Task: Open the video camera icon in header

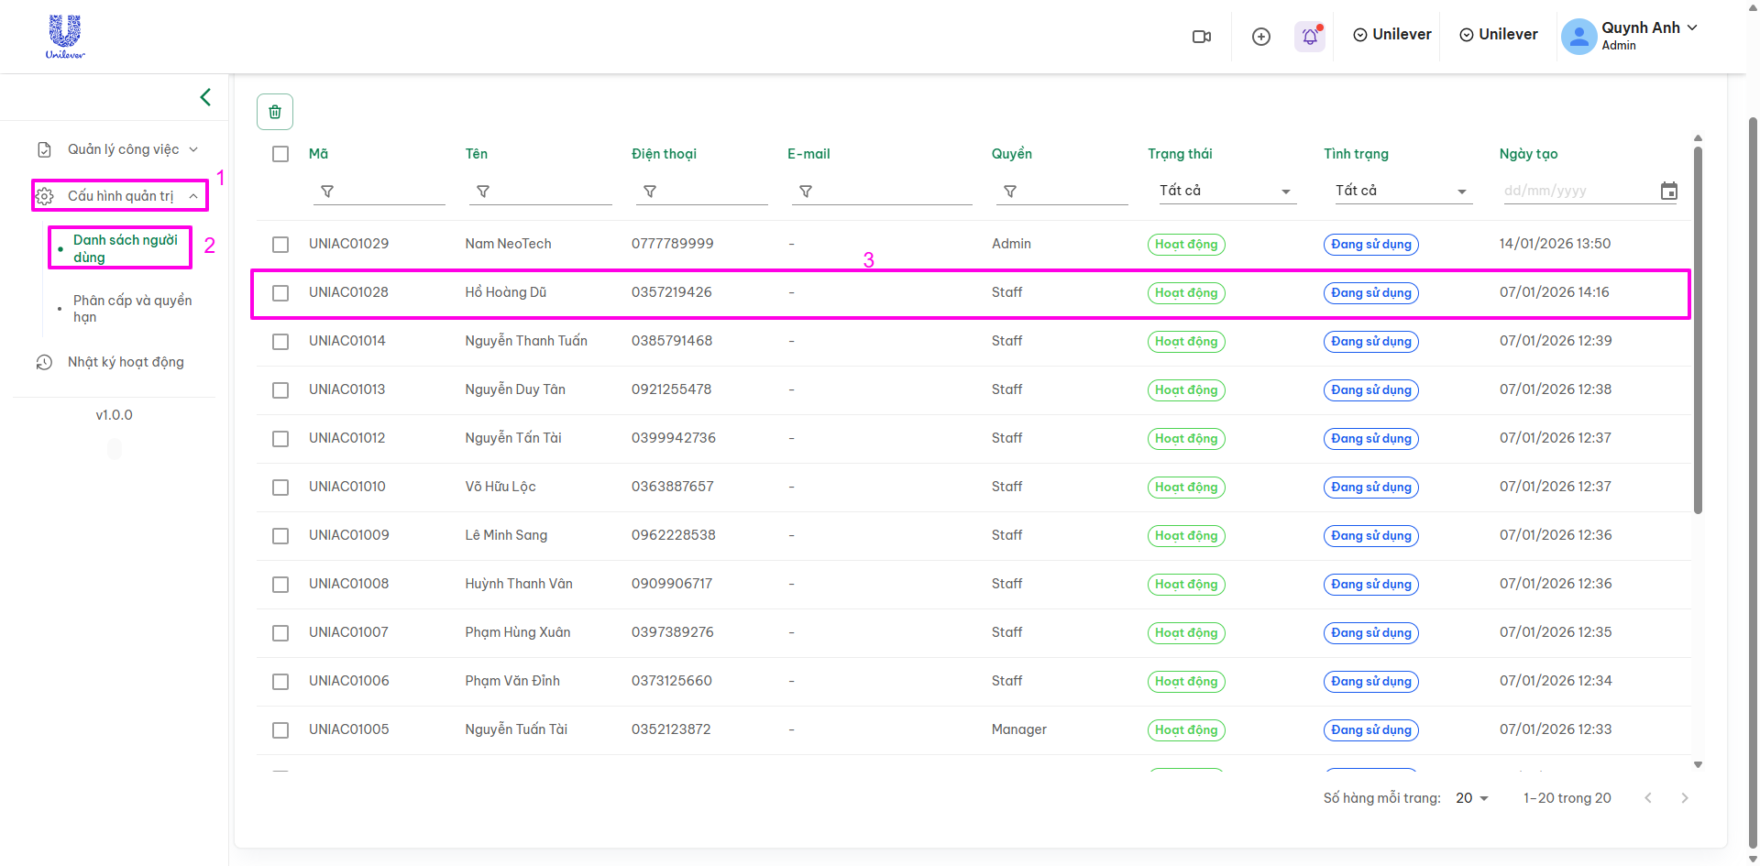Action: (1201, 37)
